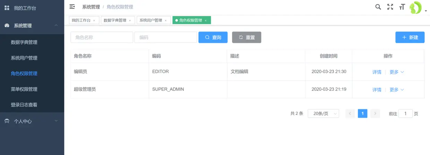Expand 更多 dropdown for 编辑员 row
Image resolution: width=430 pixels, height=155 pixels.
[397, 72]
